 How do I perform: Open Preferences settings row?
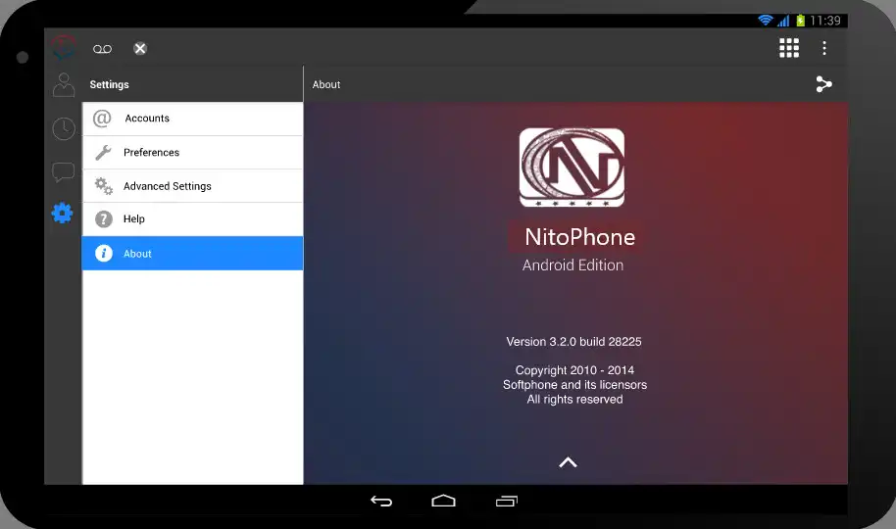click(192, 153)
